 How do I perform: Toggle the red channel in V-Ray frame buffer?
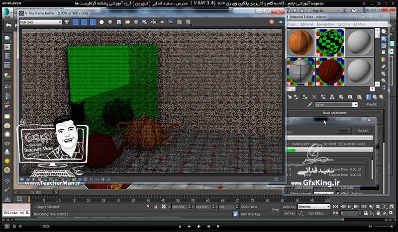tap(76, 22)
